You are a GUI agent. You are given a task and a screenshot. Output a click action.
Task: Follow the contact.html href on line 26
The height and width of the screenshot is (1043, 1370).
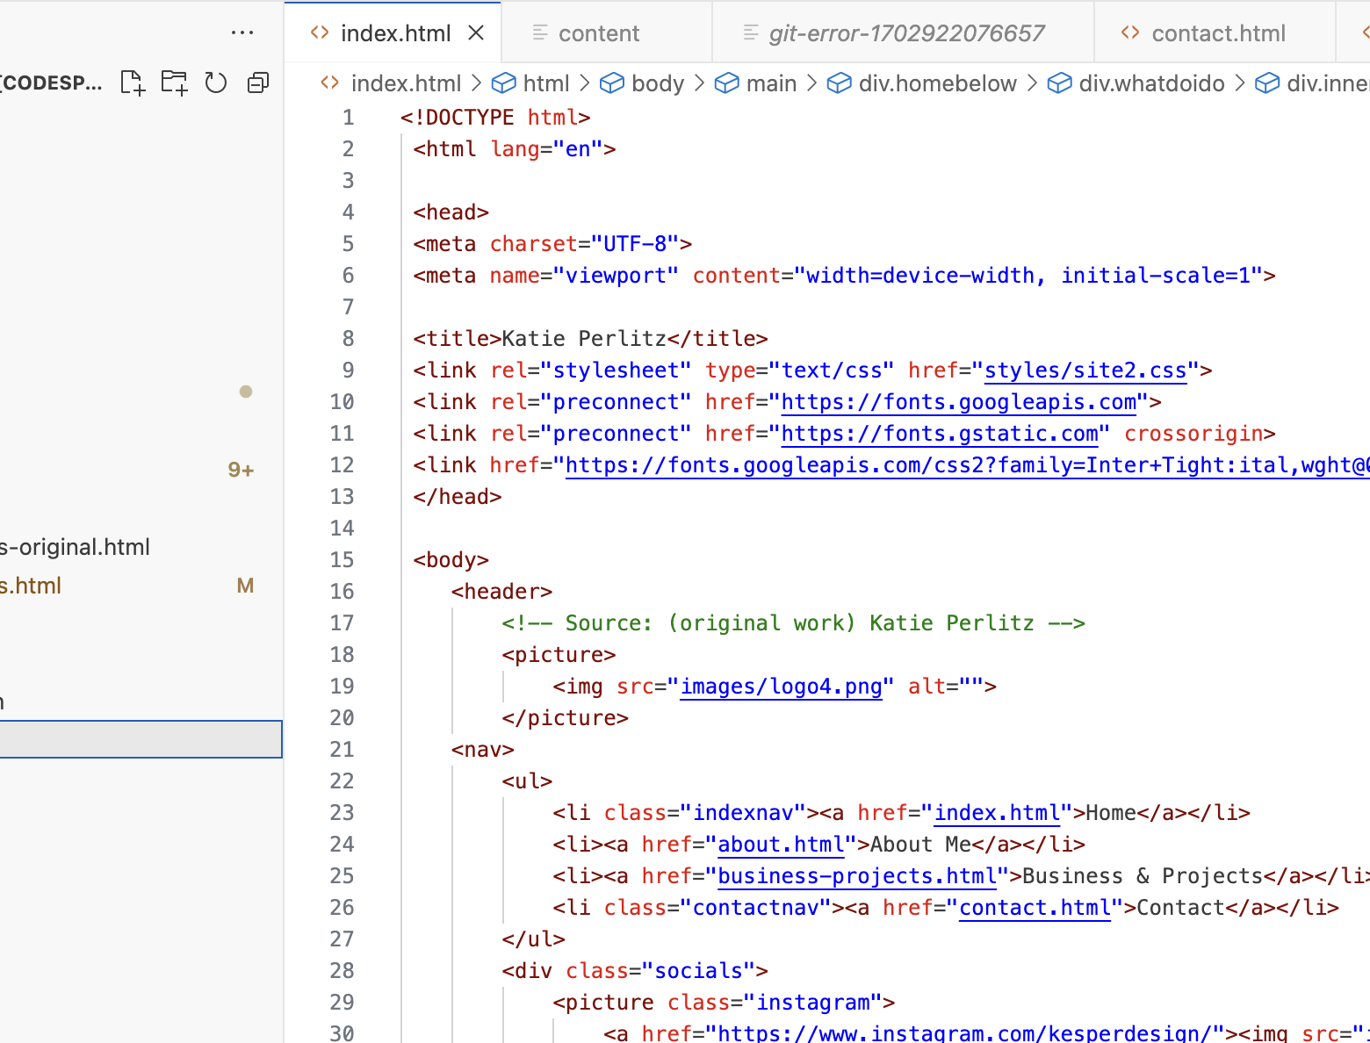pyautogui.click(x=1035, y=908)
